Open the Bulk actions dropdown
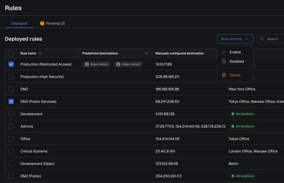The width and height of the screenshot is (284, 183). pyautogui.click(x=235, y=39)
